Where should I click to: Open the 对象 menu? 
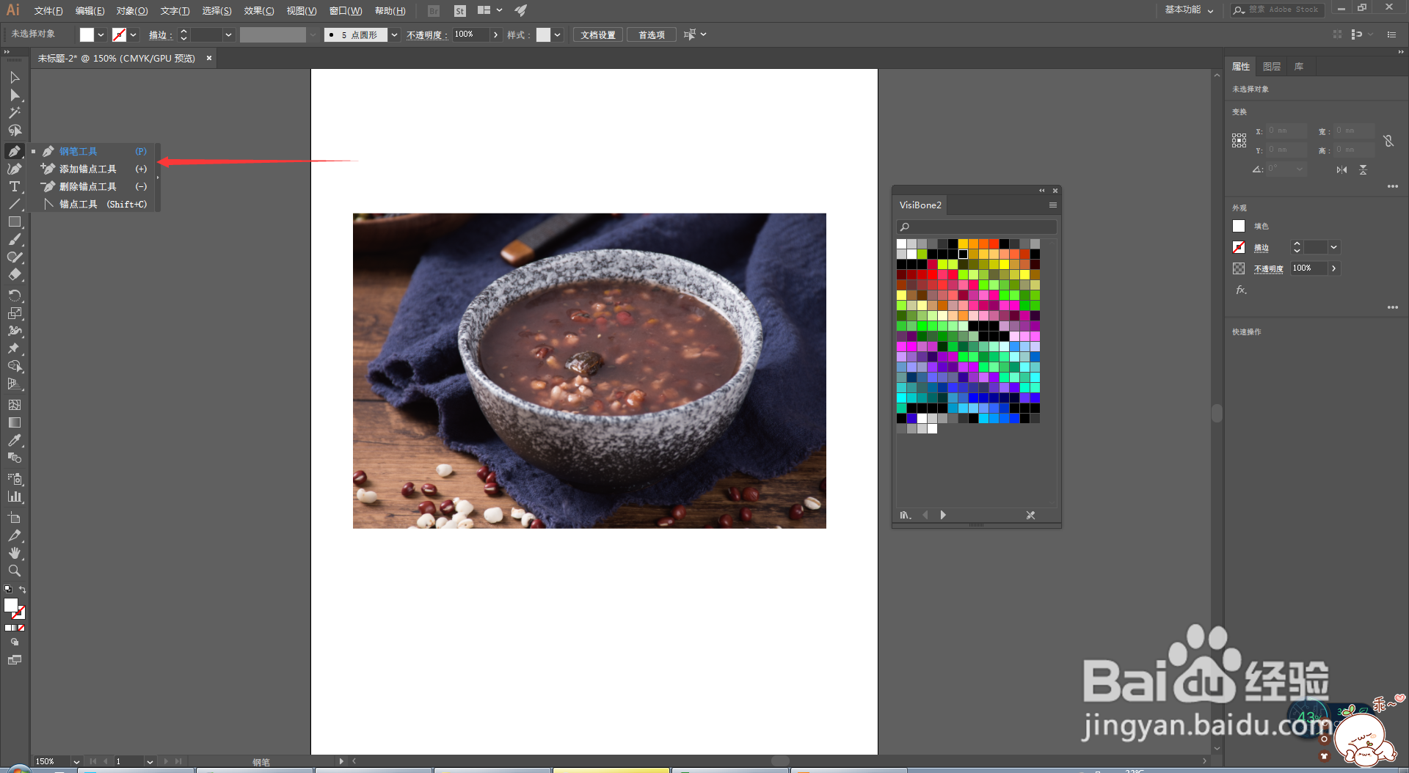point(132,11)
